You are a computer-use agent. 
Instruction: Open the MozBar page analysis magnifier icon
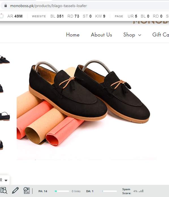(x=4, y=190)
